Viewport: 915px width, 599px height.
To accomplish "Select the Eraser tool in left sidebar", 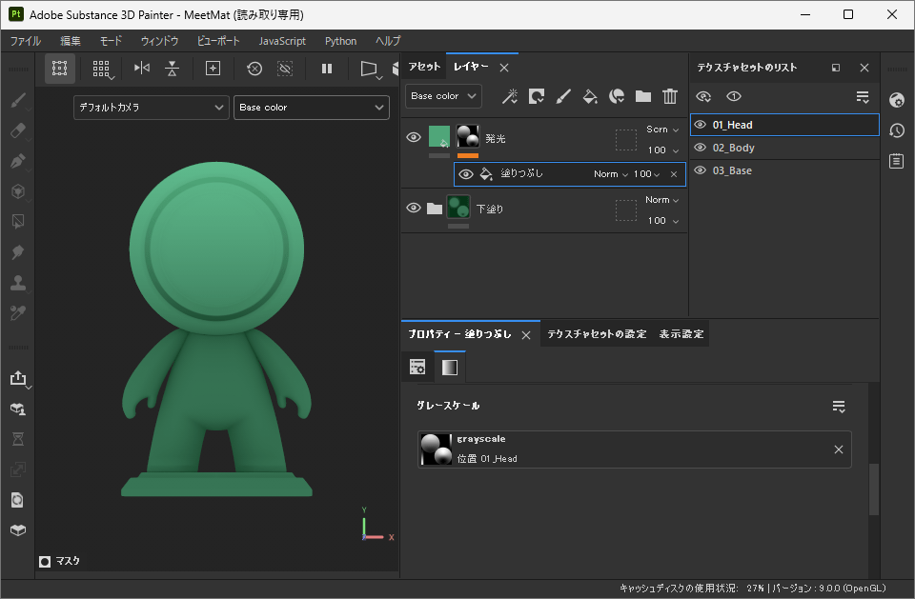I will pos(18,130).
